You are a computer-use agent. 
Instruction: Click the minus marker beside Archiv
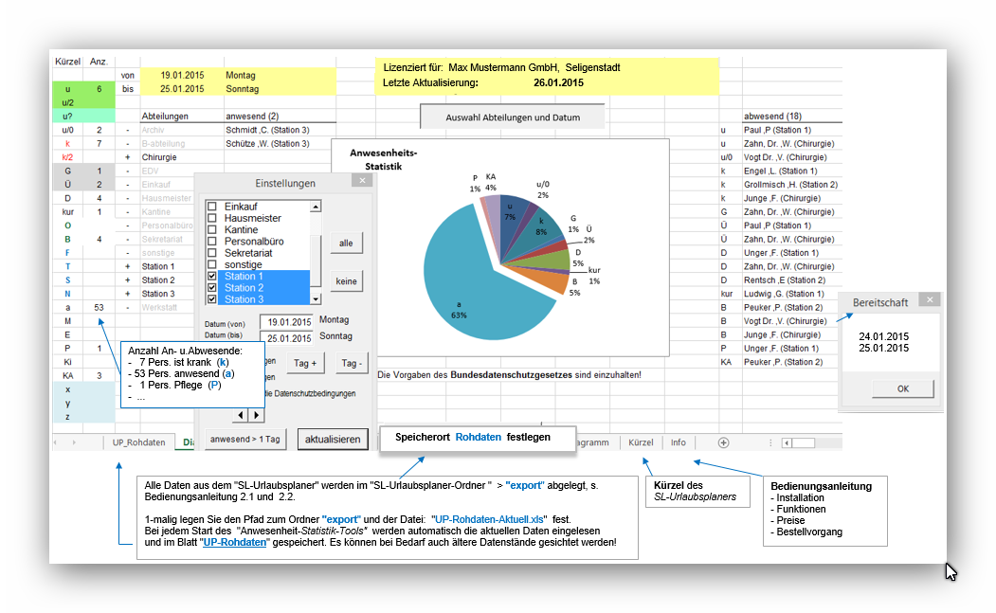pos(128,130)
